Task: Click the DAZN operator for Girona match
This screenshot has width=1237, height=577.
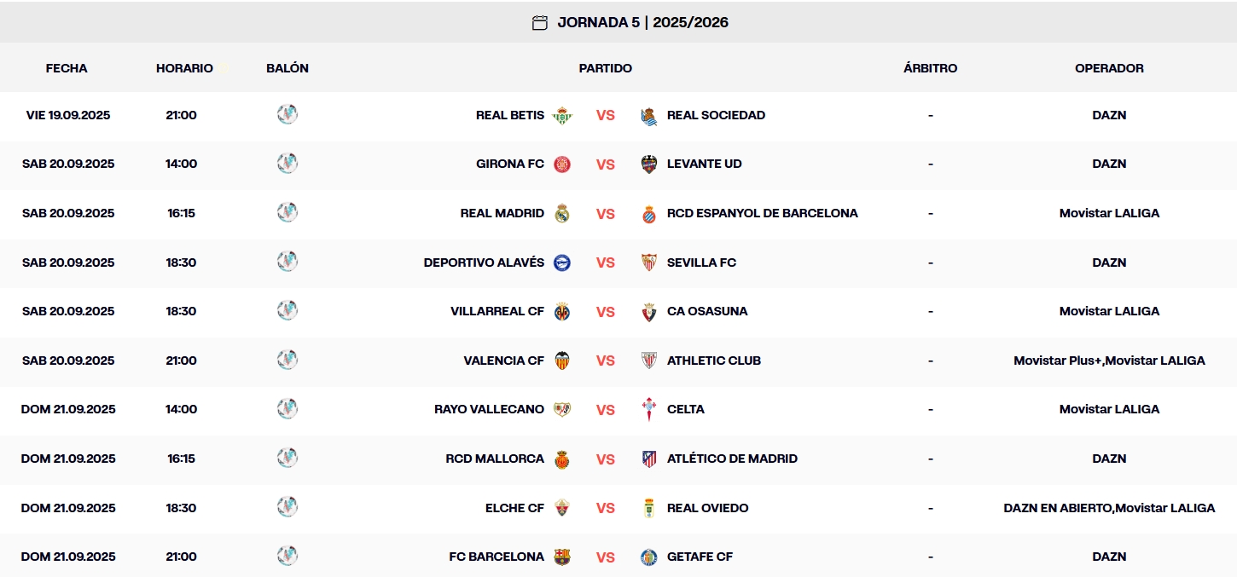Action: pos(1109,164)
